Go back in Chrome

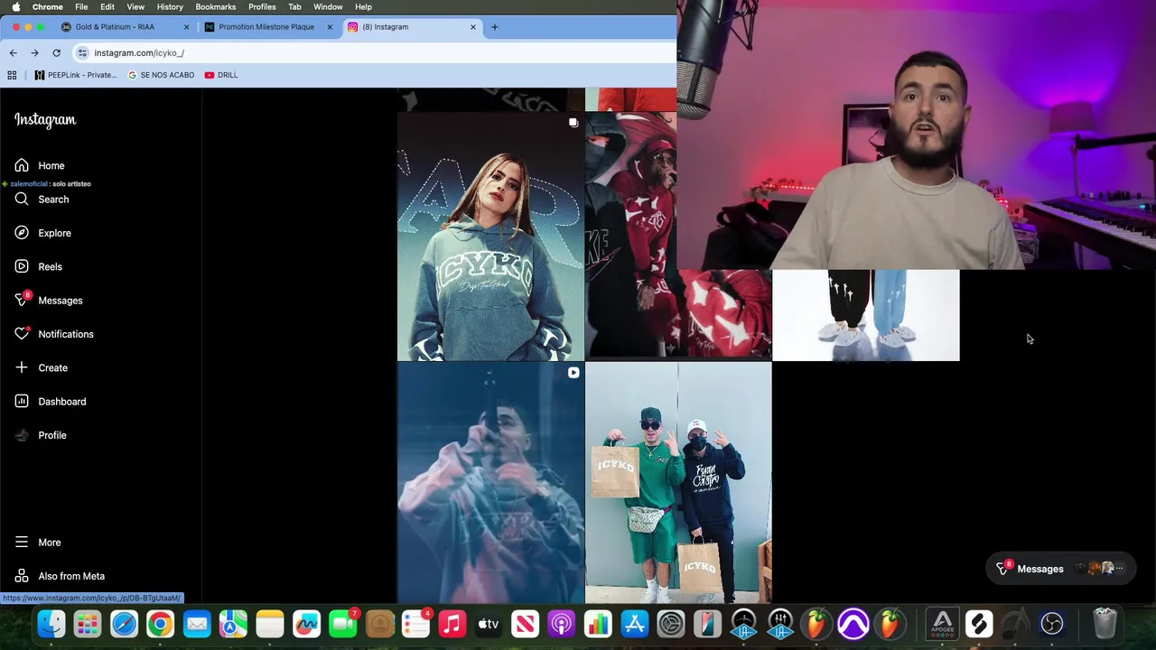pos(13,53)
